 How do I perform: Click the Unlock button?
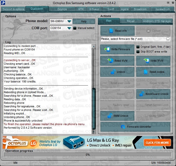pyautogui.click(x=117, y=72)
